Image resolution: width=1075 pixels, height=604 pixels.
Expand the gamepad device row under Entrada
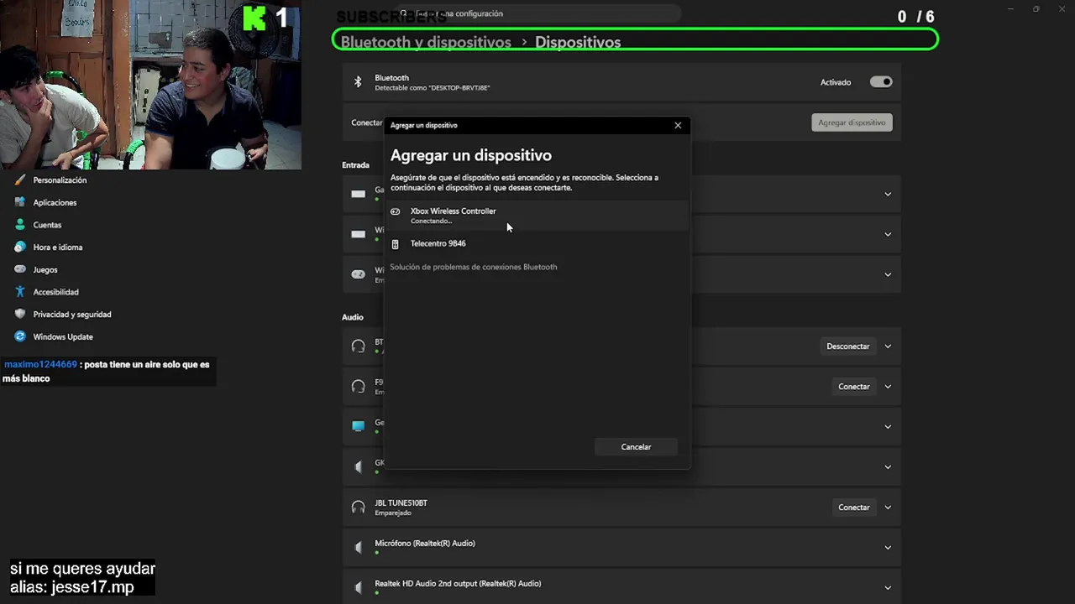click(888, 274)
